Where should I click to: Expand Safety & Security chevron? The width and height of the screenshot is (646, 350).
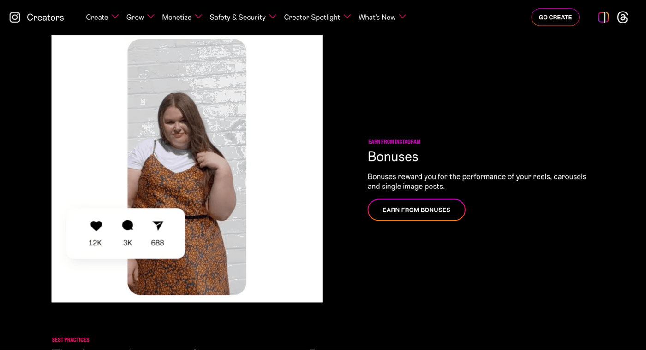273,17
